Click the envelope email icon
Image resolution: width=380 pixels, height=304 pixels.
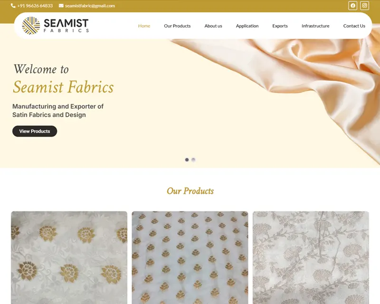coord(61,6)
